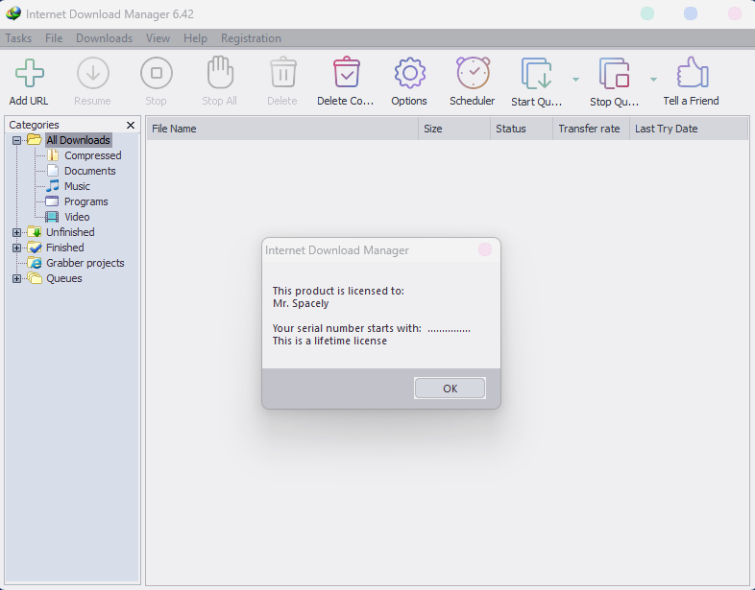Select the Documents category label
This screenshot has width=755, height=590.
pos(90,171)
